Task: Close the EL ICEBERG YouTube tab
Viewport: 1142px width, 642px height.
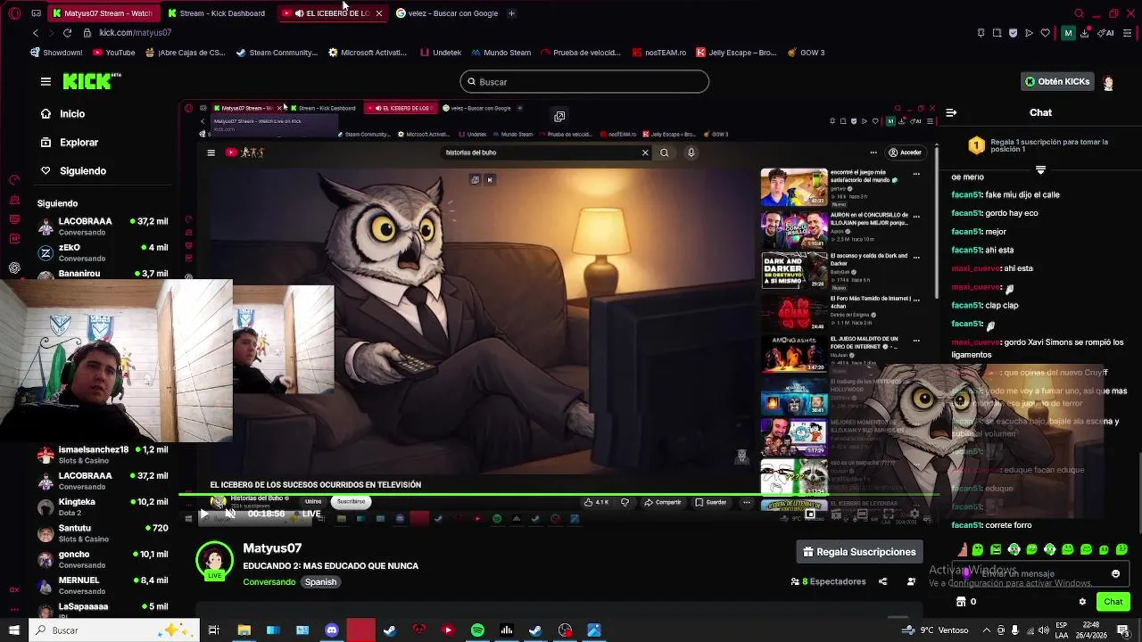Action: 378,13
